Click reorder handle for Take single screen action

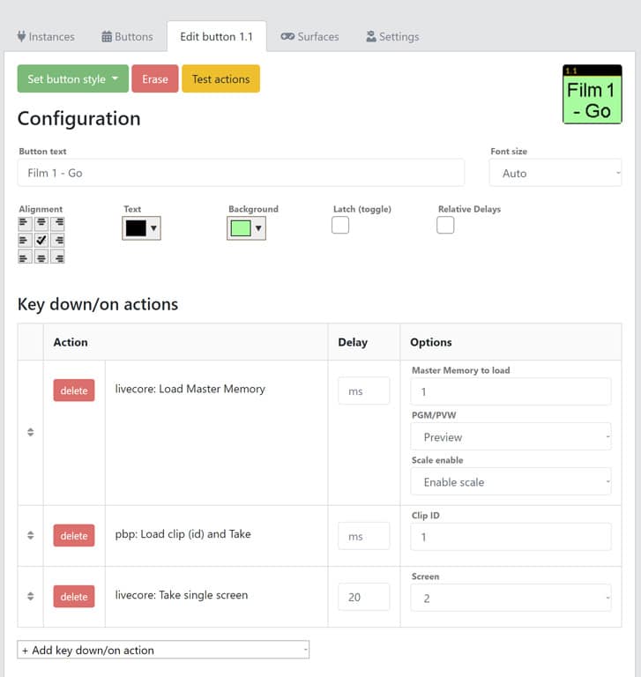click(31, 597)
